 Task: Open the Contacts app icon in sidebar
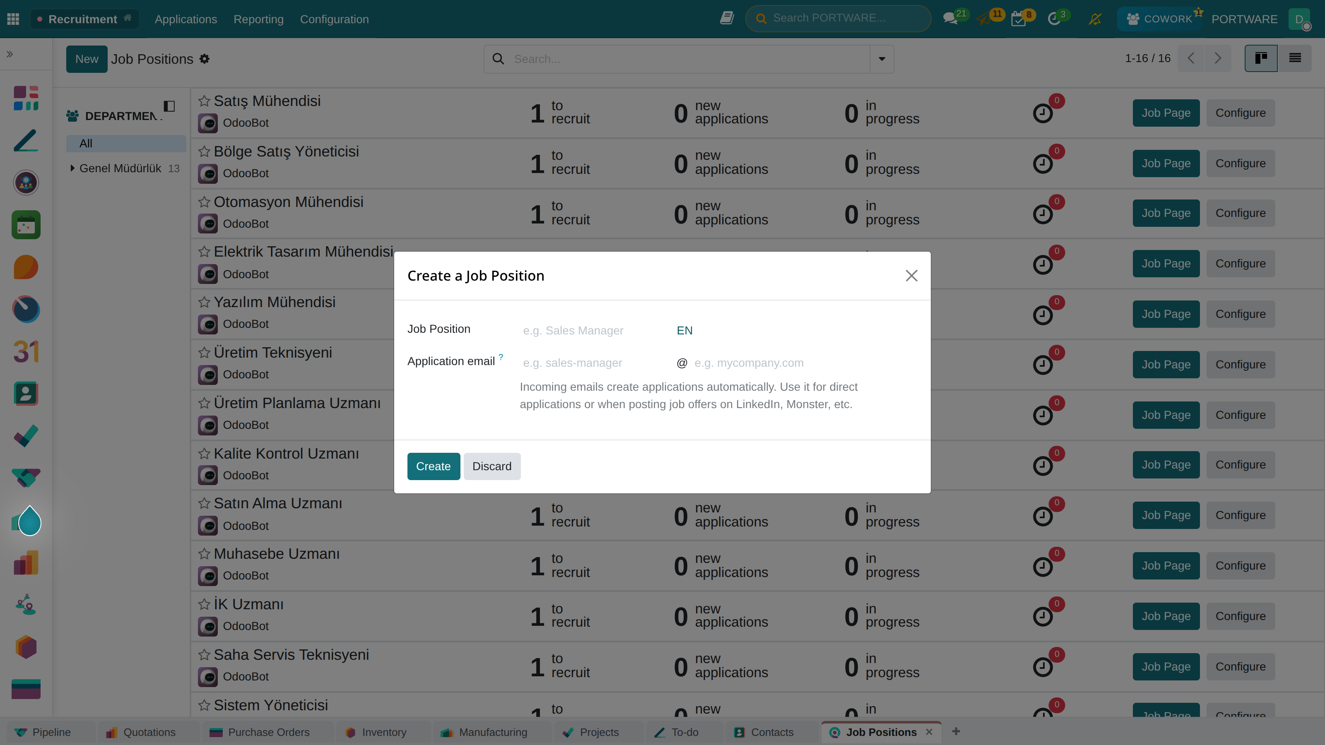point(26,394)
